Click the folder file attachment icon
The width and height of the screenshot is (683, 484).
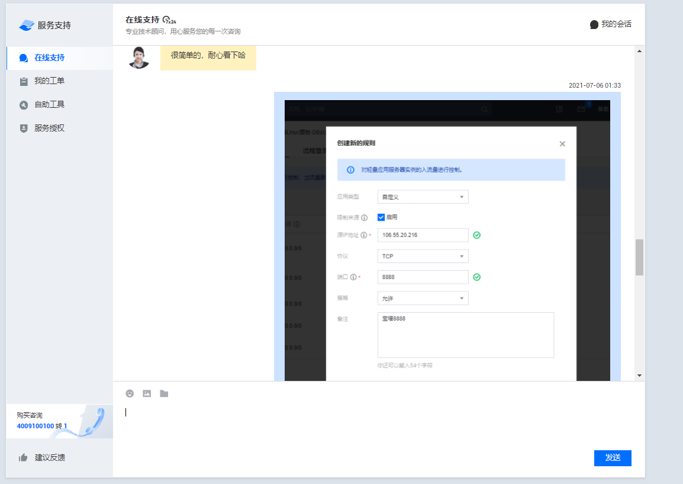point(164,393)
